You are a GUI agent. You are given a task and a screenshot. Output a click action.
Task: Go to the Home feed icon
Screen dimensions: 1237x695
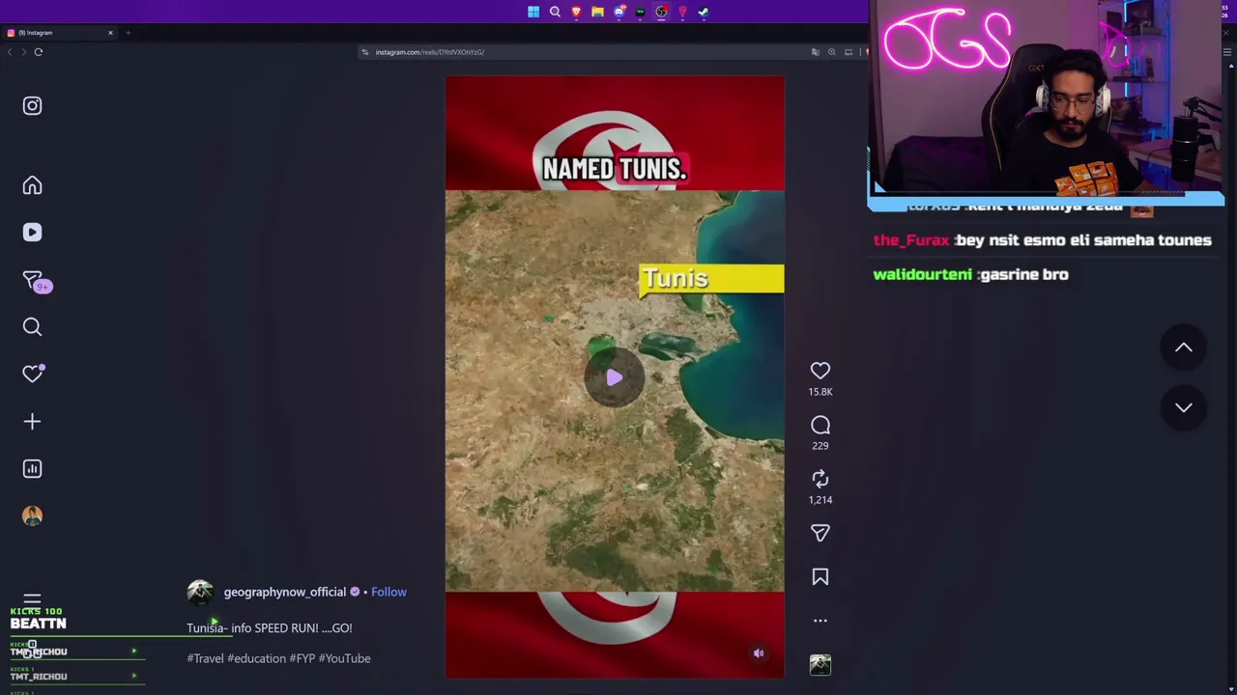(x=32, y=185)
